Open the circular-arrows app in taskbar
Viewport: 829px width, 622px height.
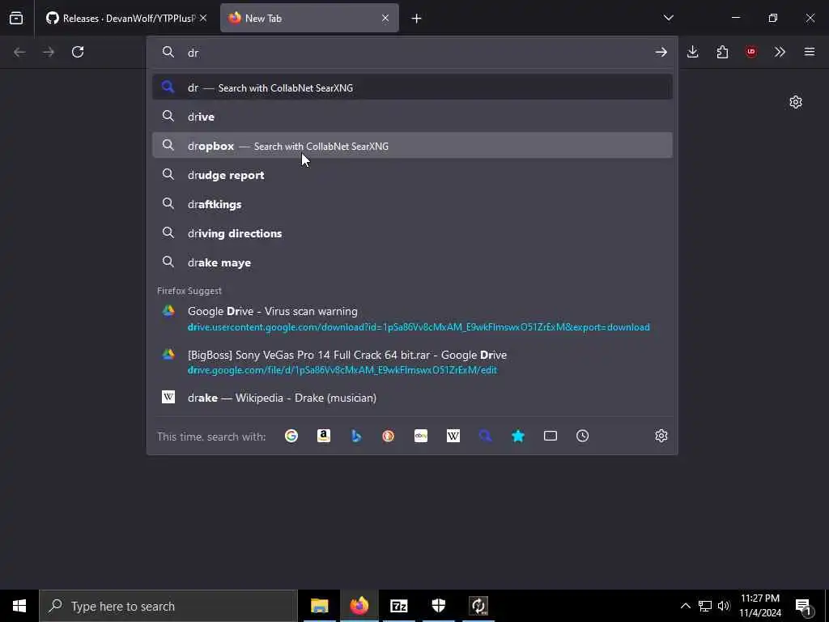click(478, 606)
